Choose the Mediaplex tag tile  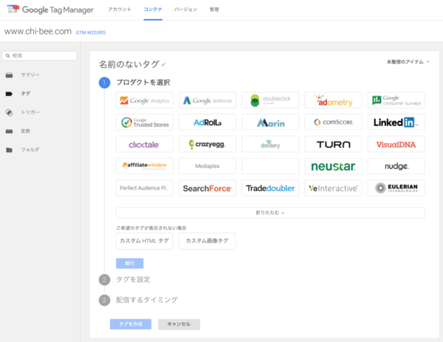pos(207,166)
